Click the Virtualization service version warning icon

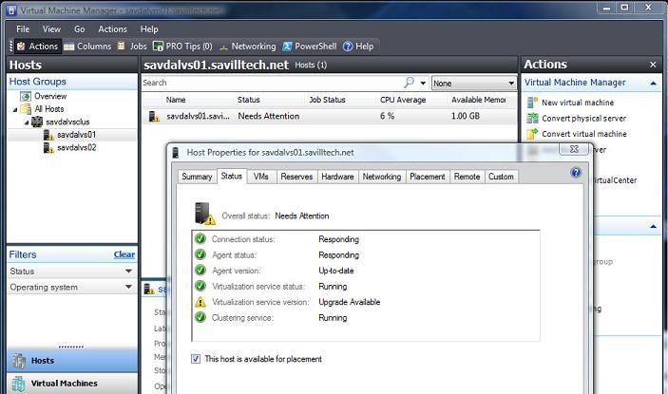[200, 302]
